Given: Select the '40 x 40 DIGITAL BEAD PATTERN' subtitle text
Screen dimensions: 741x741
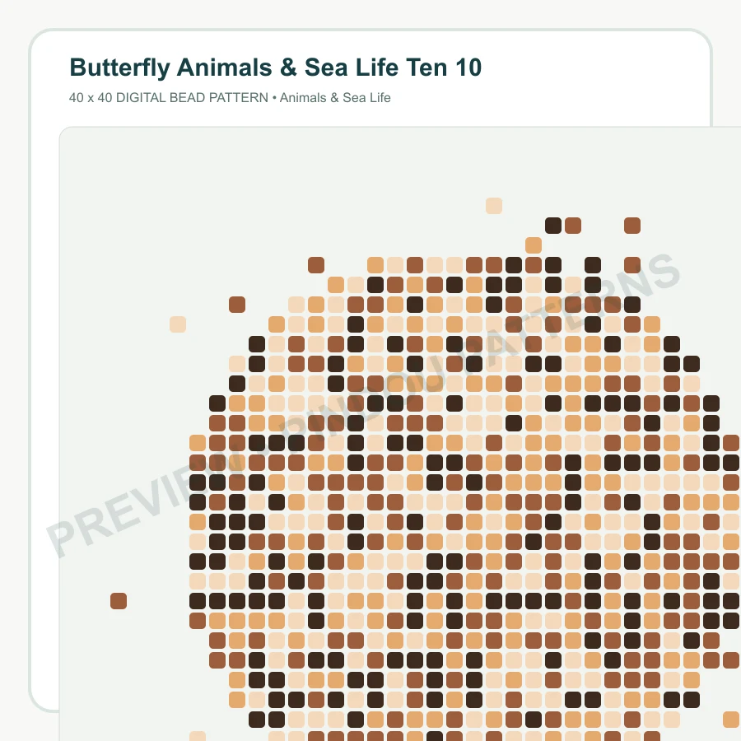Looking at the screenshot, I should pyautogui.click(x=169, y=98).
